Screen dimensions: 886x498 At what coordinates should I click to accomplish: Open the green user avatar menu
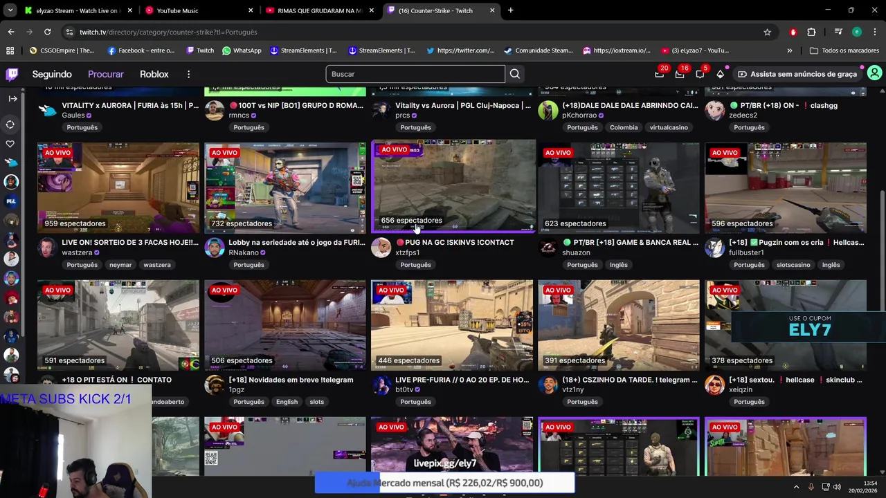click(x=874, y=74)
